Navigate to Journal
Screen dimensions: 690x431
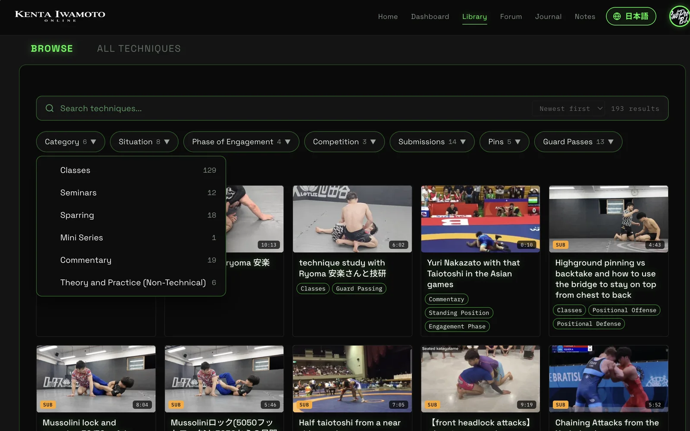tap(548, 16)
